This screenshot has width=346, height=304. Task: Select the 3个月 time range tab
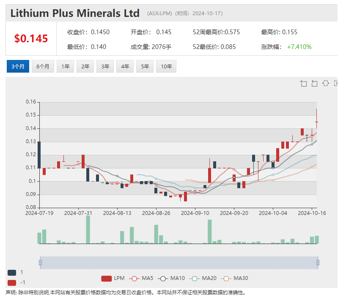point(18,66)
